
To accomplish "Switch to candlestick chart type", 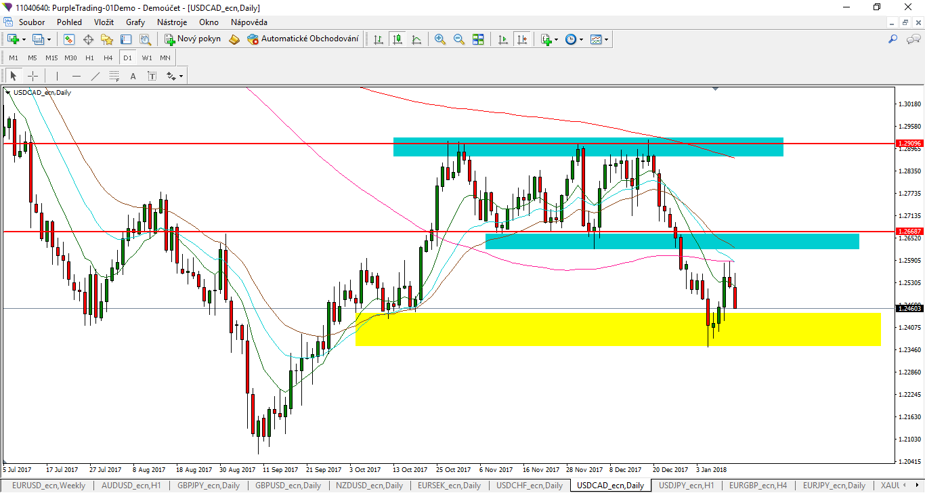I will 397,39.
